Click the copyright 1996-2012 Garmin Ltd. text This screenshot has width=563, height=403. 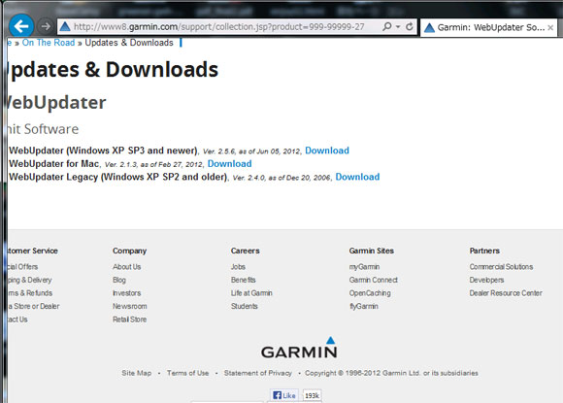coord(391,373)
